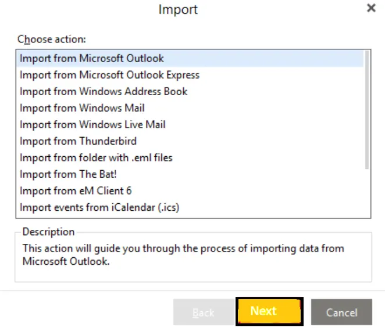Choose Import from Thunderbird
The width and height of the screenshot is (385, 328).
(x=190, y=141)
